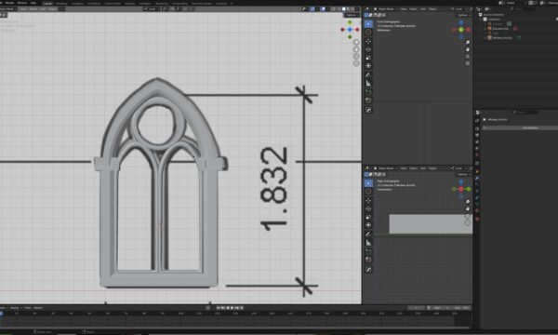558x335 pixels.
Task: Click the outliner search field
Action: pyautogui.click(x=523, y=9)
